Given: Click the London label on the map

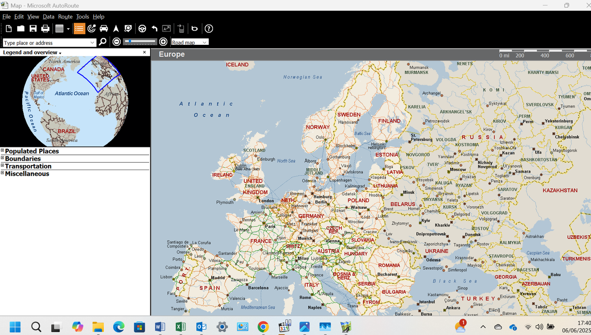Looking at the screenshot, I should point(266,201).
